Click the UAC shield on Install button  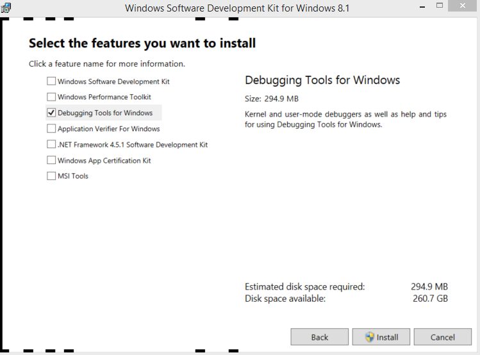(x=370, y=337)
